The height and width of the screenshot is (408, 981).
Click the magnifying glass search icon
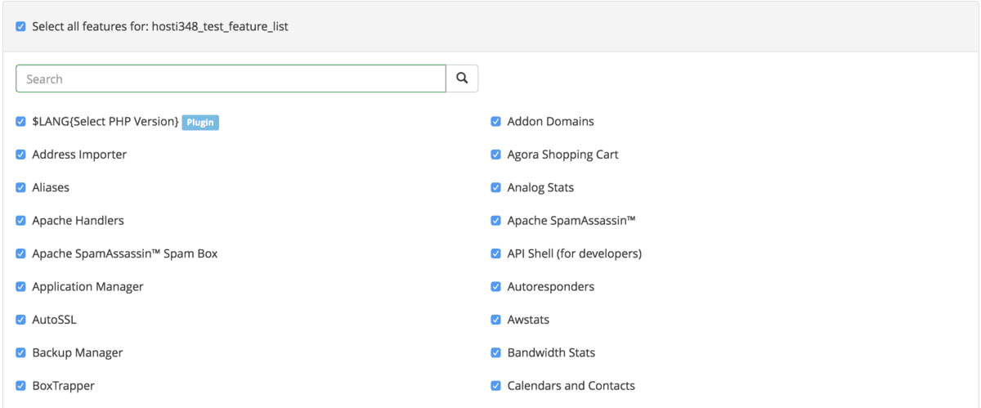pyautogui.click(x=462, y=78)
